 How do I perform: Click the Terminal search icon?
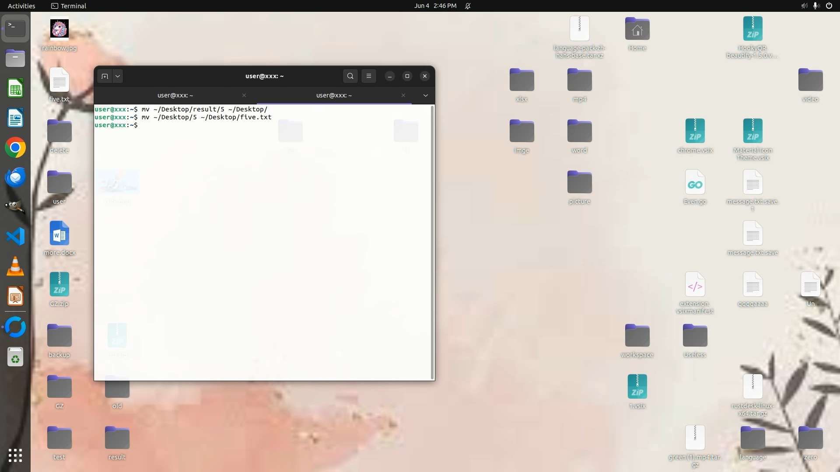pos(350,76)
